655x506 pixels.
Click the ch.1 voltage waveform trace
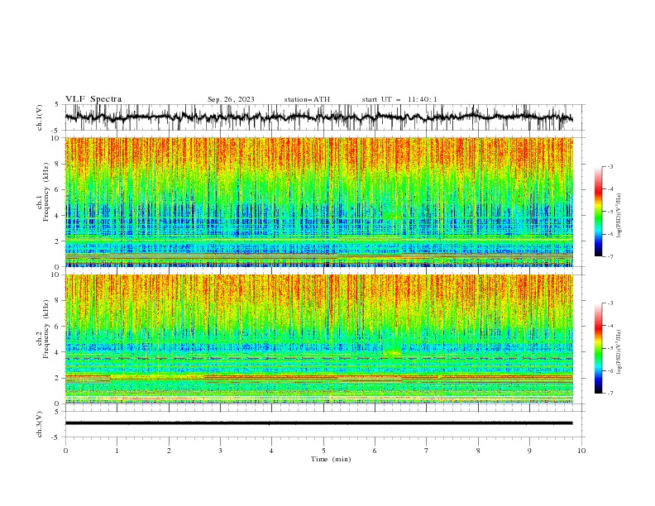tap(319, 117)
